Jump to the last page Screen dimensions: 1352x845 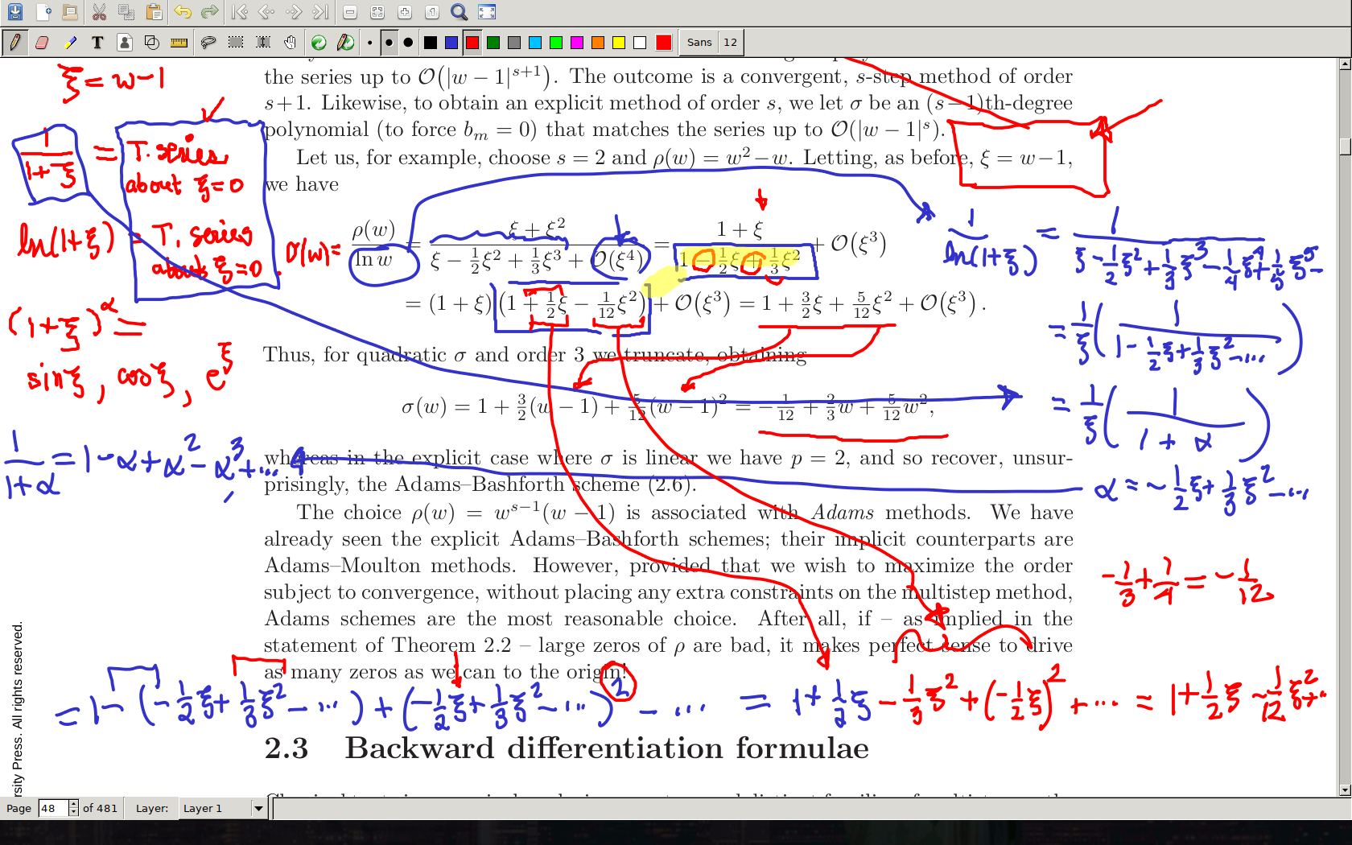320,12
